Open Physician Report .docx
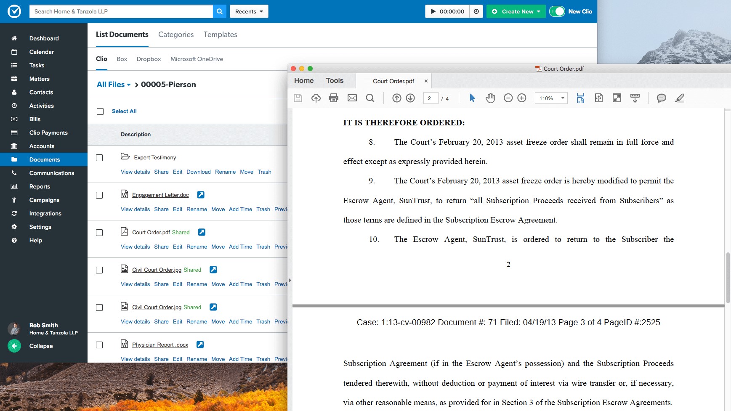 point(160,344)
